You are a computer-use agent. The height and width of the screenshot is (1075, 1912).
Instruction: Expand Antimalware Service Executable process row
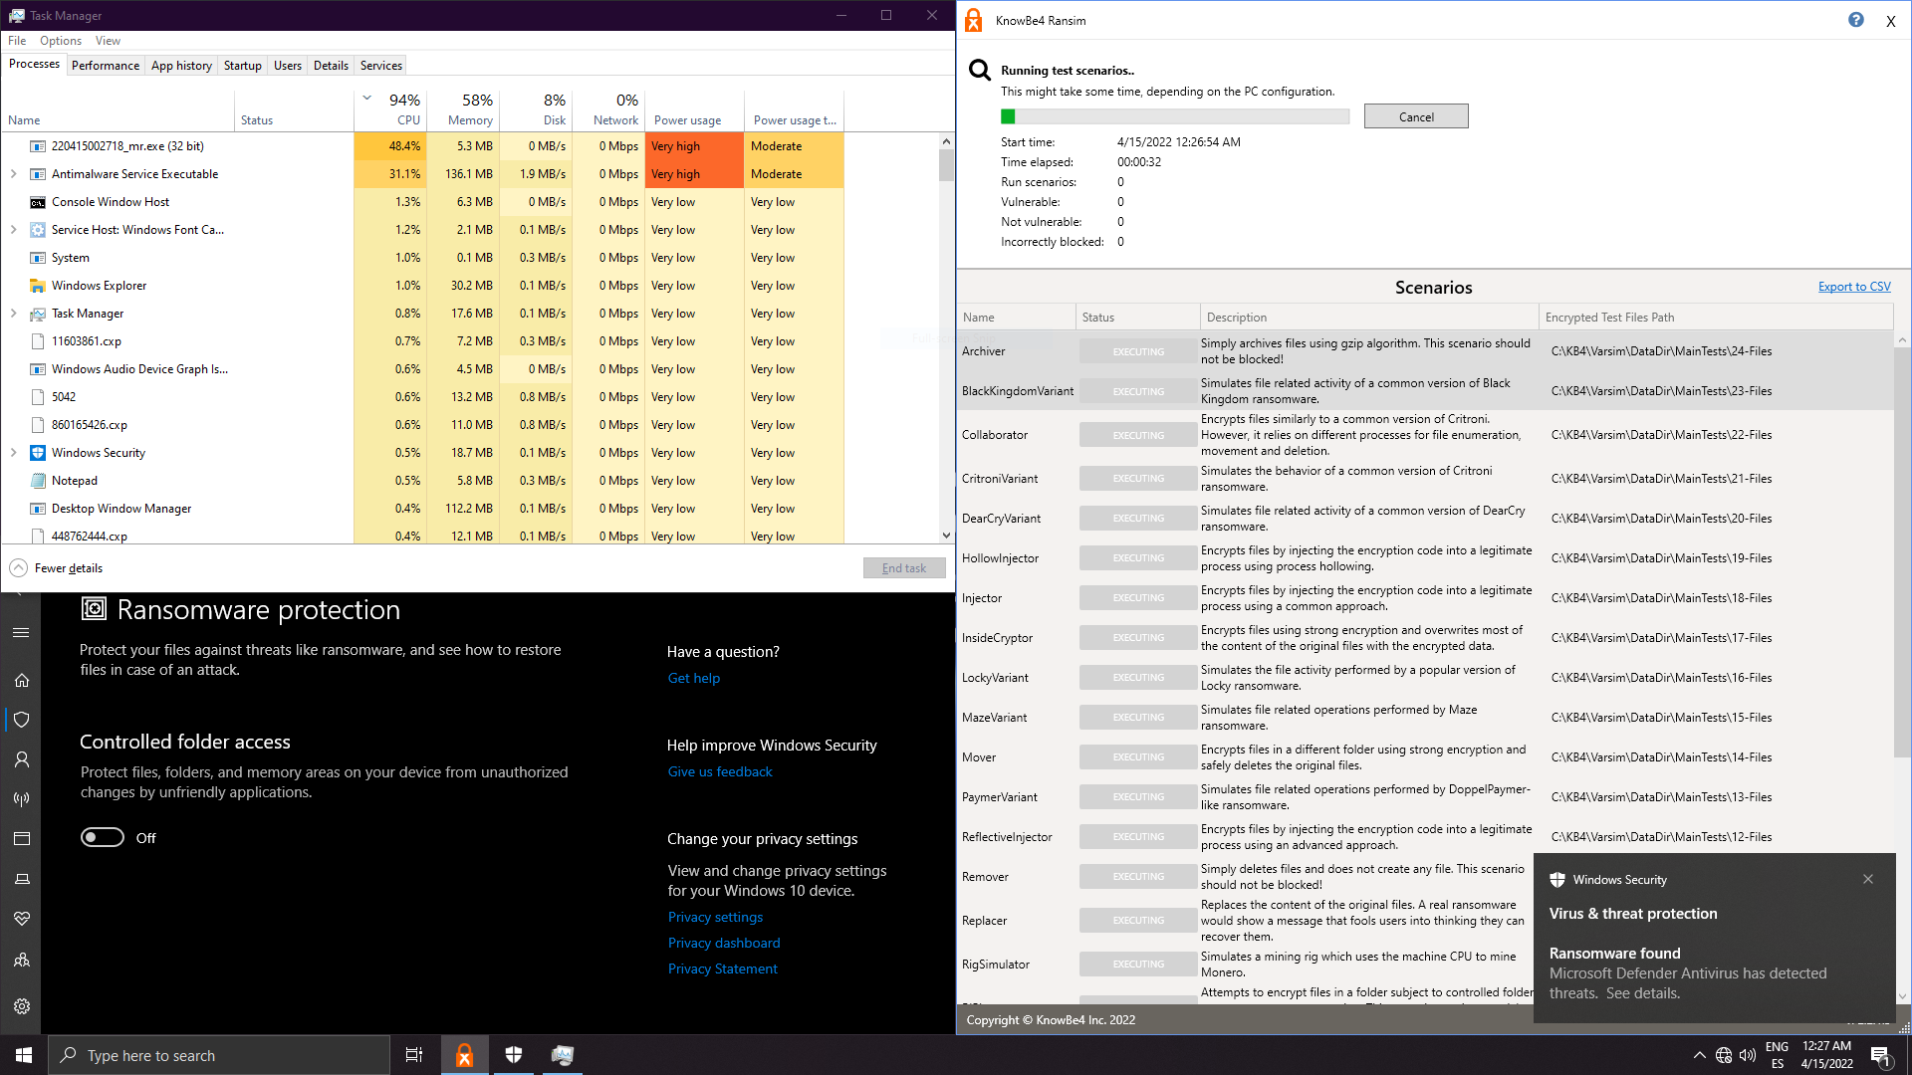point(14,174)
